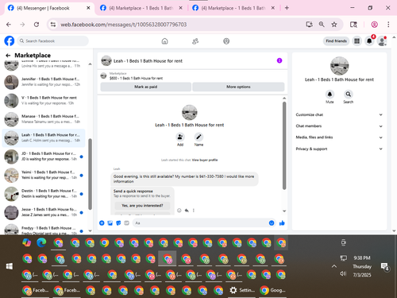This screenshot has height=298, width=397.
Task: Reply to Leah's message arrow icon
Action: click(x=187, y=211)
